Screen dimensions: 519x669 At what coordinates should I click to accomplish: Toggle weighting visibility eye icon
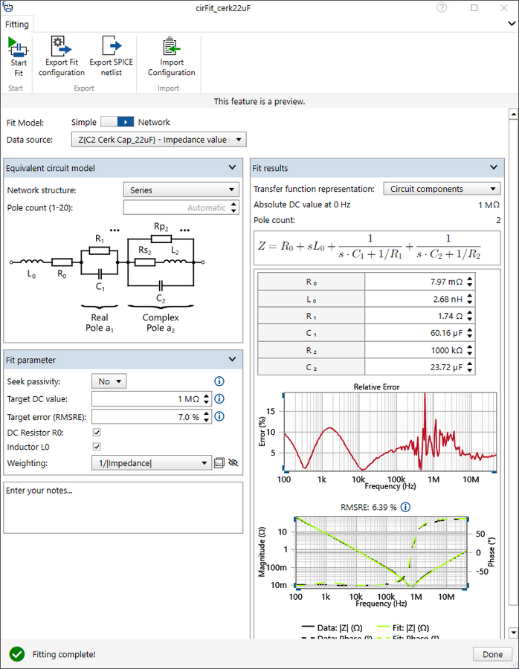coord(233,463)
